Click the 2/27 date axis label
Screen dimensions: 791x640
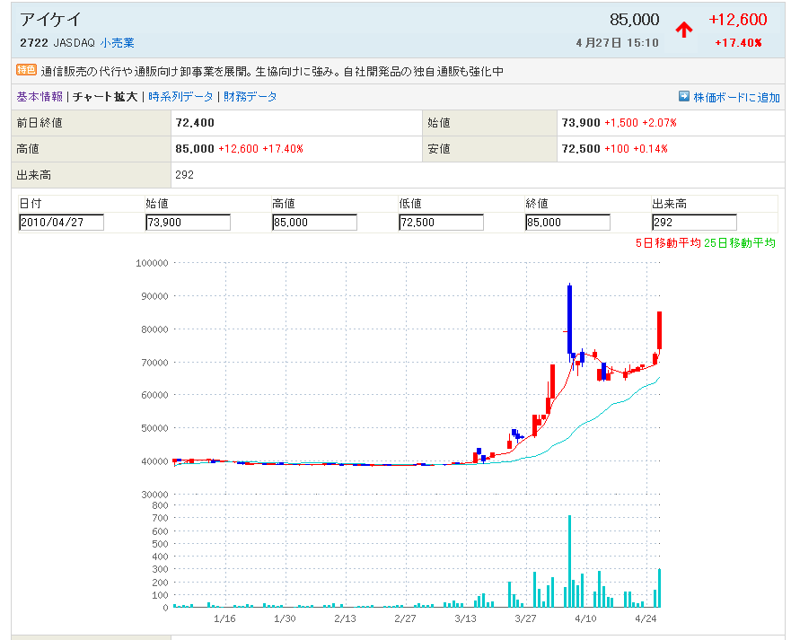pyautogui.click(x=405, y=618)
